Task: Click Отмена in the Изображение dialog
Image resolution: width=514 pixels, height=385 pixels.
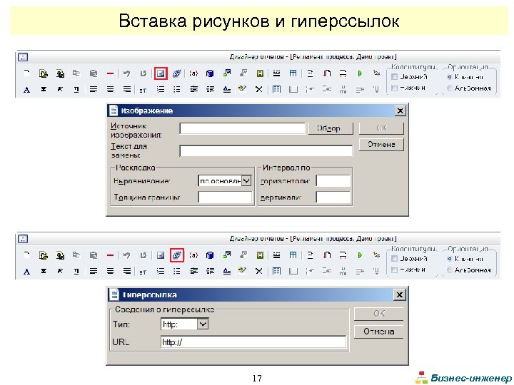Action: 381,144
